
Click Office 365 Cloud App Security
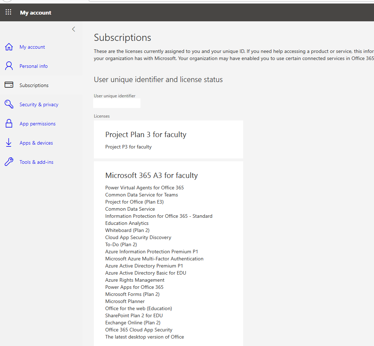pos(139,330)
